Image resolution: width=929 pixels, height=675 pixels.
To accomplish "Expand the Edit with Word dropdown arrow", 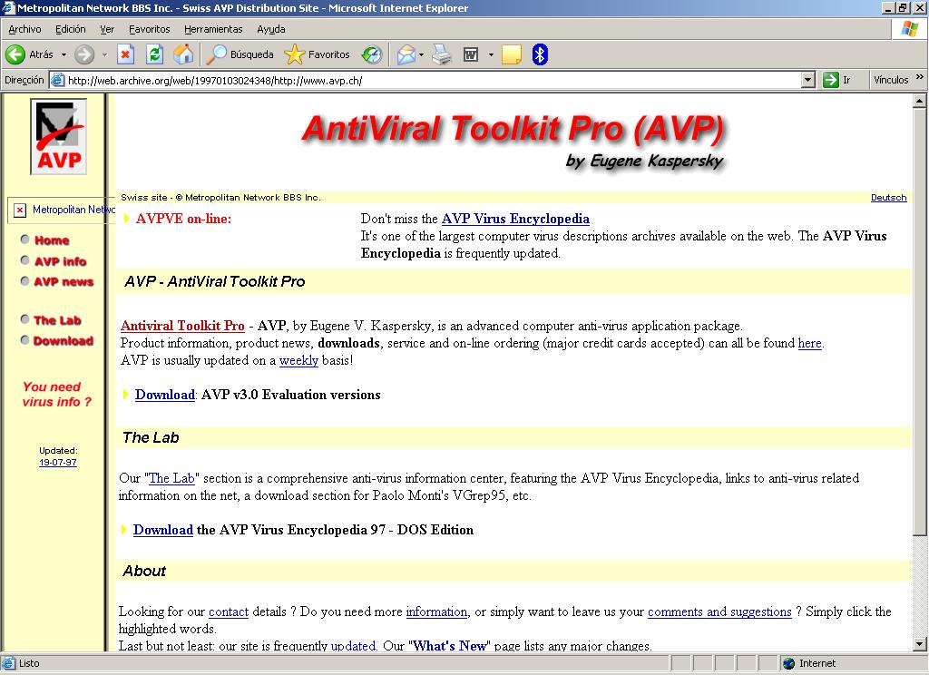I will 491,54.
